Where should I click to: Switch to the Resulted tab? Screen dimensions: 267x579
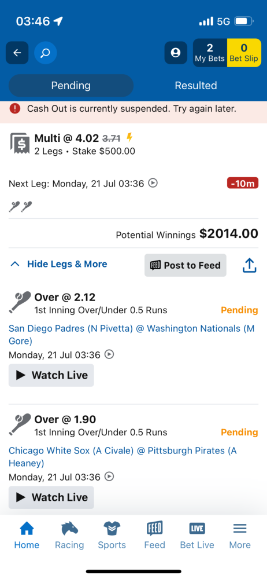pos(196,86)
